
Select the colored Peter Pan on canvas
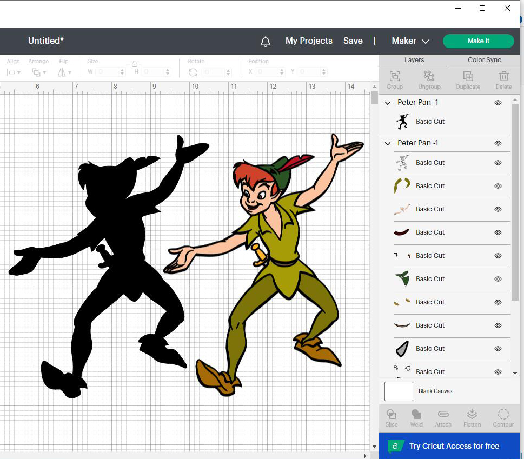click(x=264, y=265)
